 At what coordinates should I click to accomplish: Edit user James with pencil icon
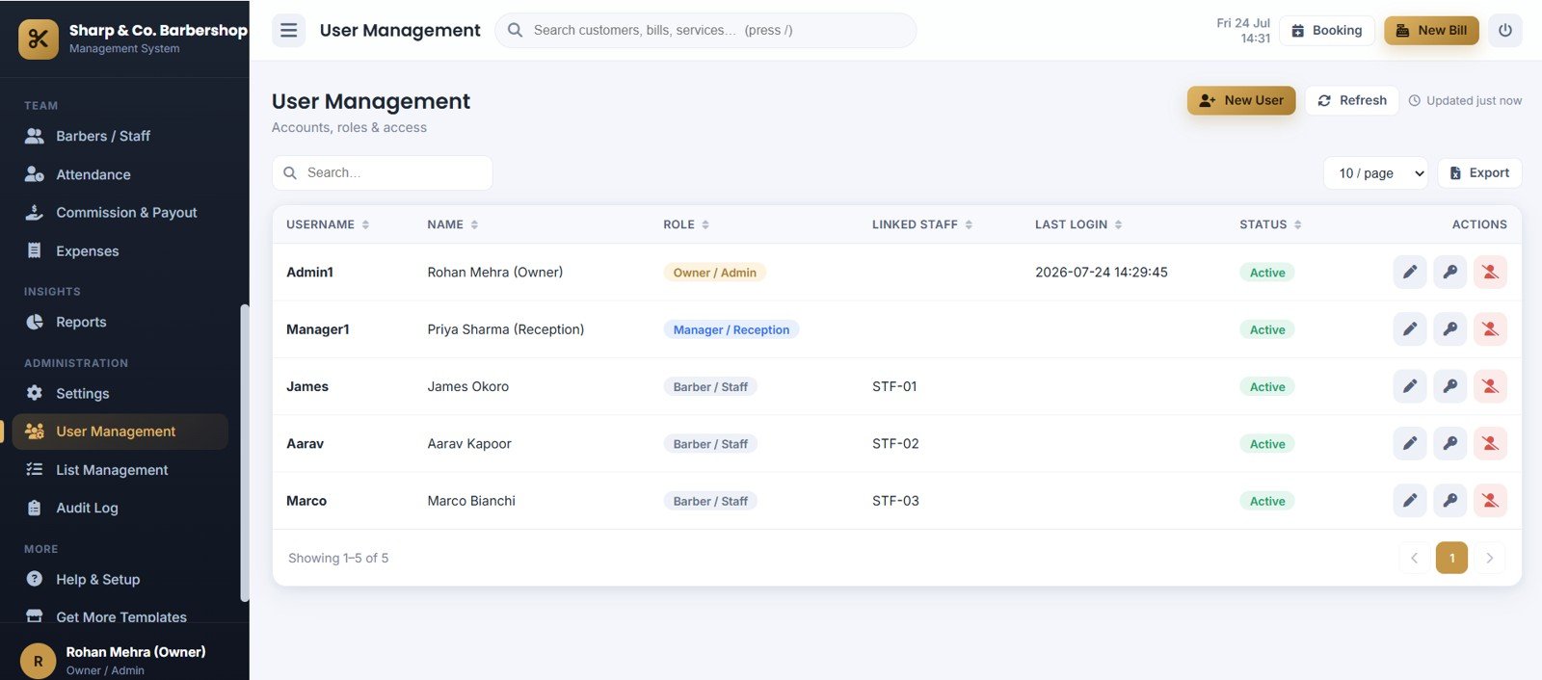pyautogui.click(x=1409, y=386)
